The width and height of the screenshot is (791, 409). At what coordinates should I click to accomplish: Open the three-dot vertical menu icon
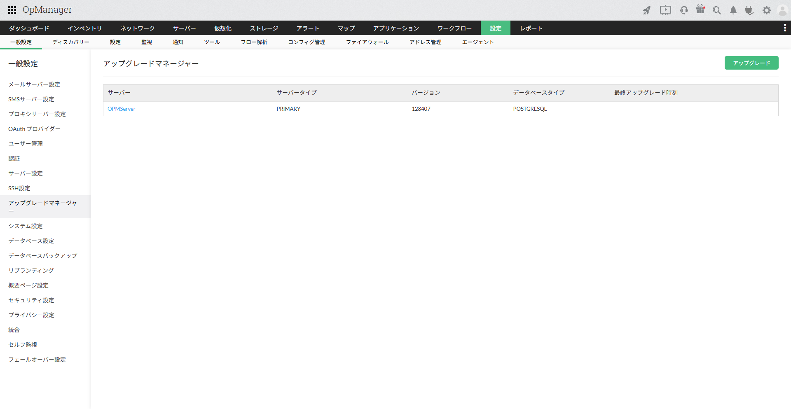tap(785, 28)
